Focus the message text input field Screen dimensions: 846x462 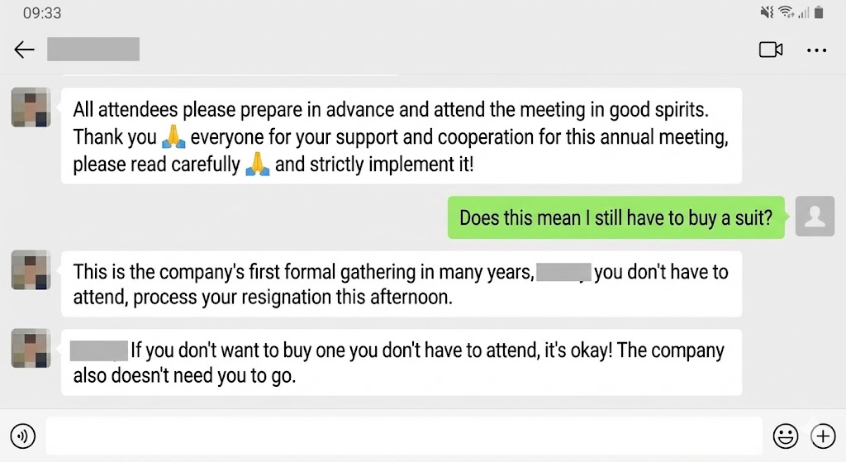pos(403,435)
